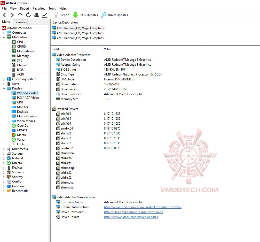Click the user Manage toolbar icon
The image size is (260, 242).
[36, 15]
